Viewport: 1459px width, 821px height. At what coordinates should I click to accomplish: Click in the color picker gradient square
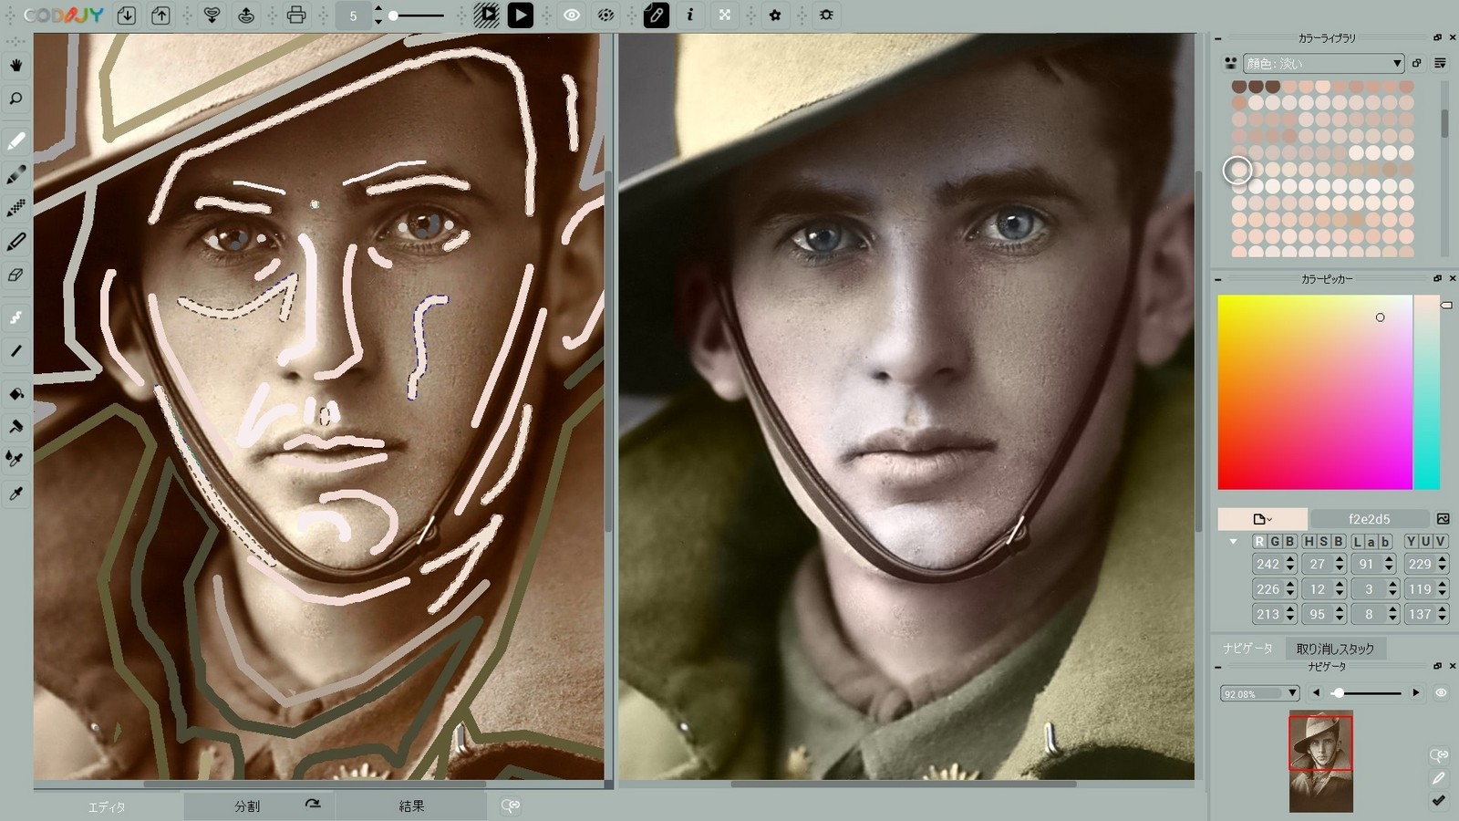coord(1315,392)
